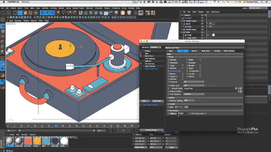Click the green Play Forwards button

point(123,130)
